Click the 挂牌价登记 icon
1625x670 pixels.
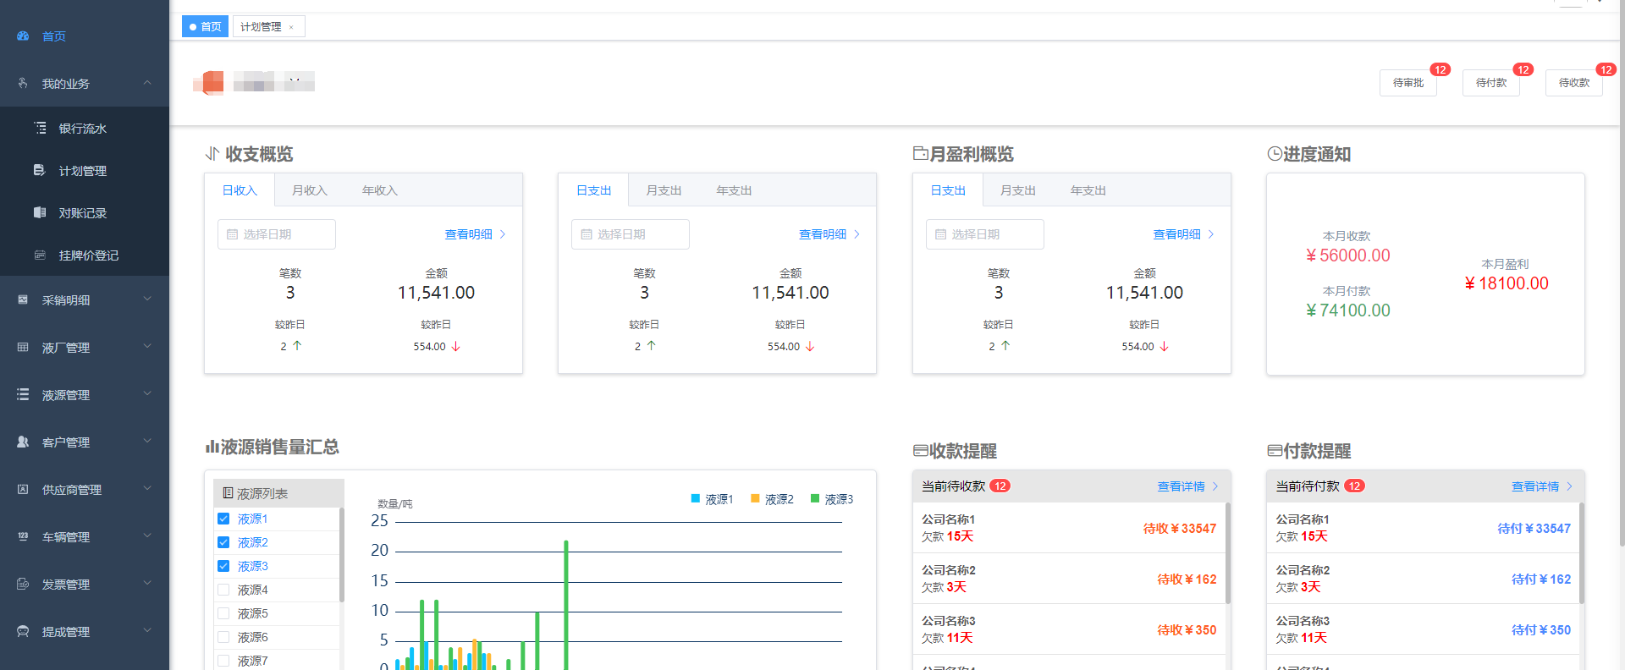click(x=40, y=255)
